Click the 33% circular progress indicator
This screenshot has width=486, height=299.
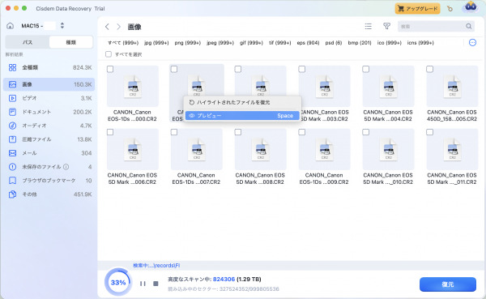point(118,282)
